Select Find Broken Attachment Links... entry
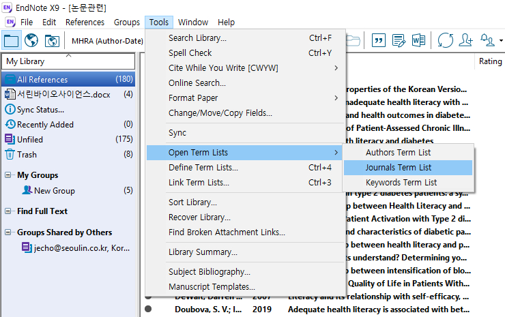Image resolution: width=505 pixels, height=317 pixels. click(x=246, y=232)
